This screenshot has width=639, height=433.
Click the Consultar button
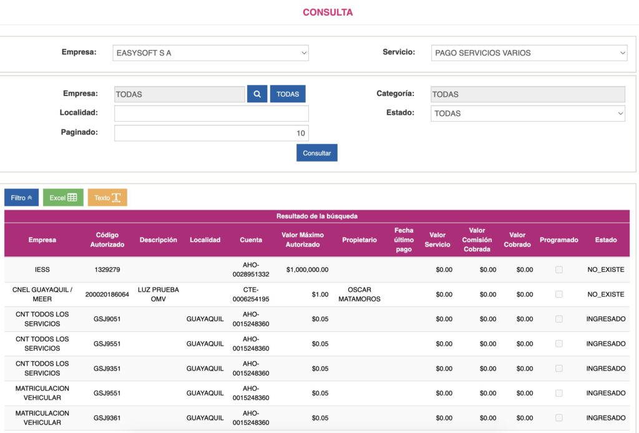pos(316,153)
